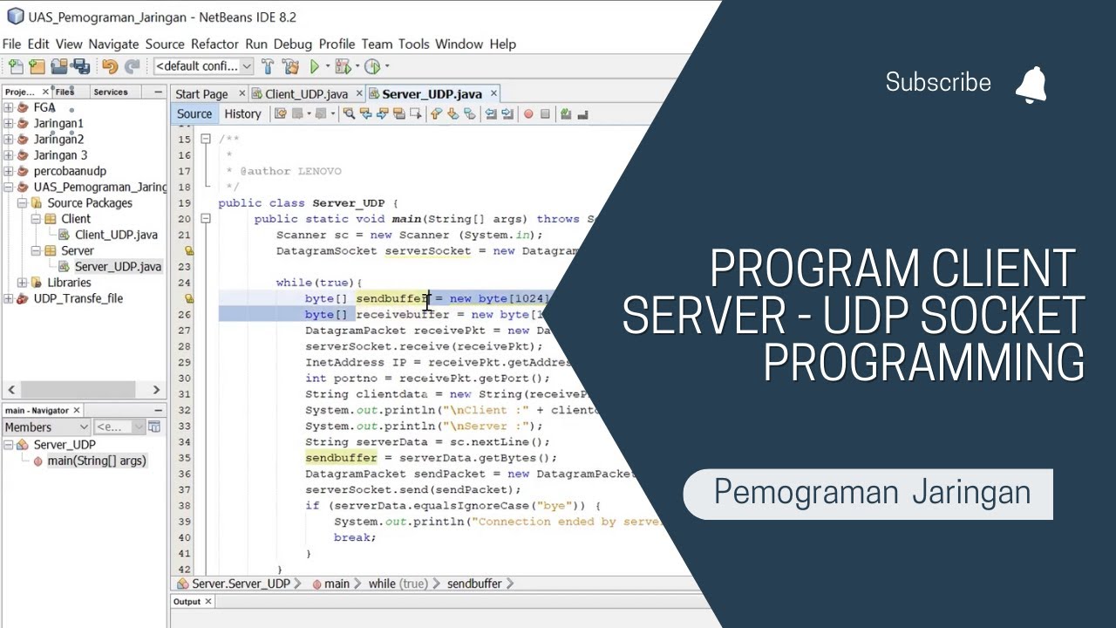Click the Open Project toolbar icon
The image size is (1116, 628).
coord(58,66)
